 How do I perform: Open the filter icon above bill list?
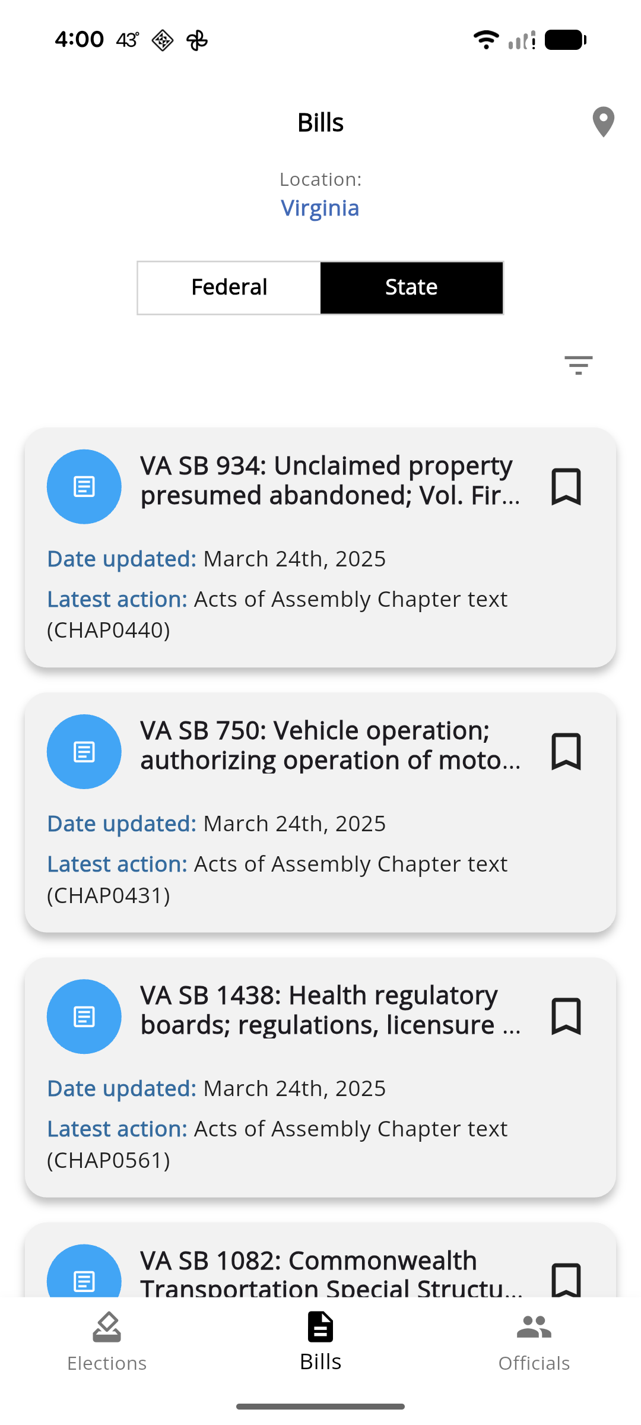pos(577,365)
